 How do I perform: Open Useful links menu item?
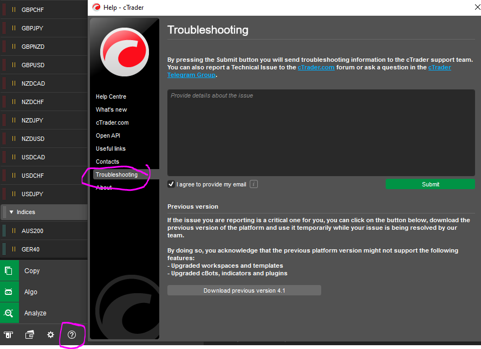[110, 148]
